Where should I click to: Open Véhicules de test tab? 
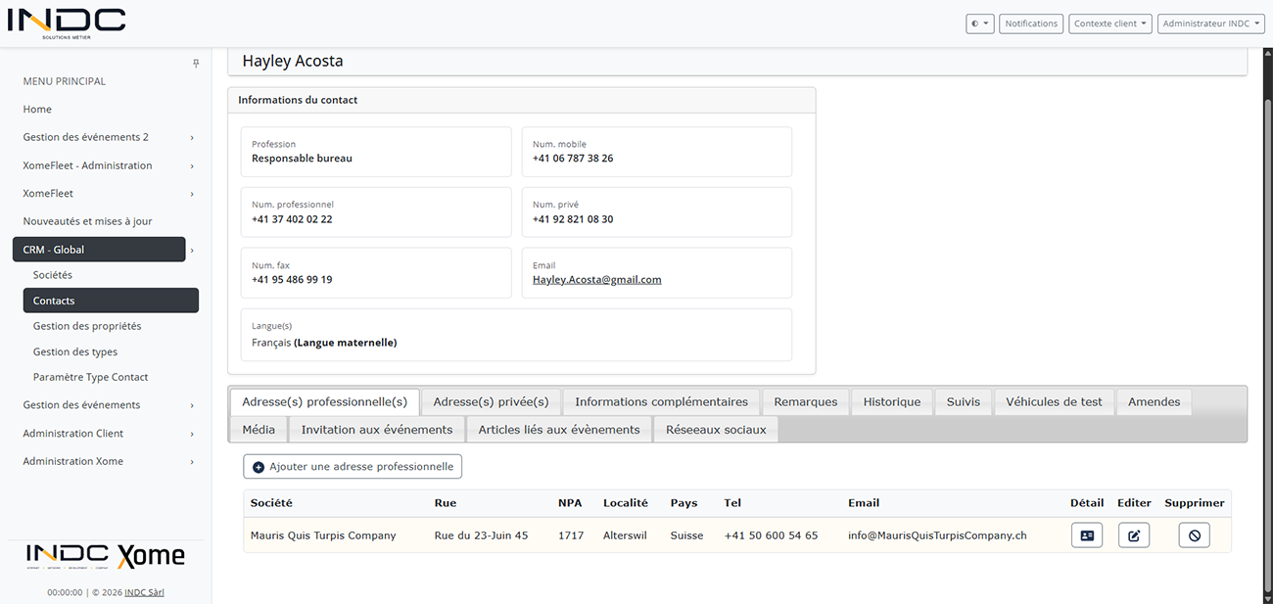[x=1054, y=401]
